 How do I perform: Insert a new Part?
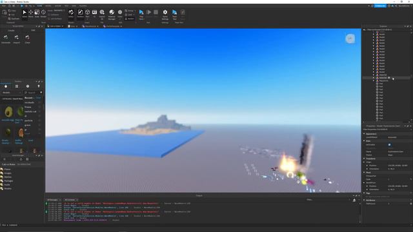[88, 14]
